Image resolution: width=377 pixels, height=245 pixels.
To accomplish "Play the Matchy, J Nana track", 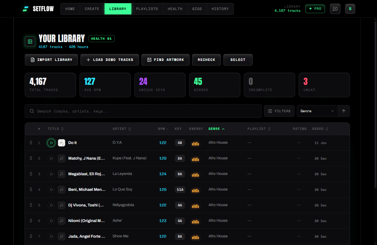I will pos(51,158).
